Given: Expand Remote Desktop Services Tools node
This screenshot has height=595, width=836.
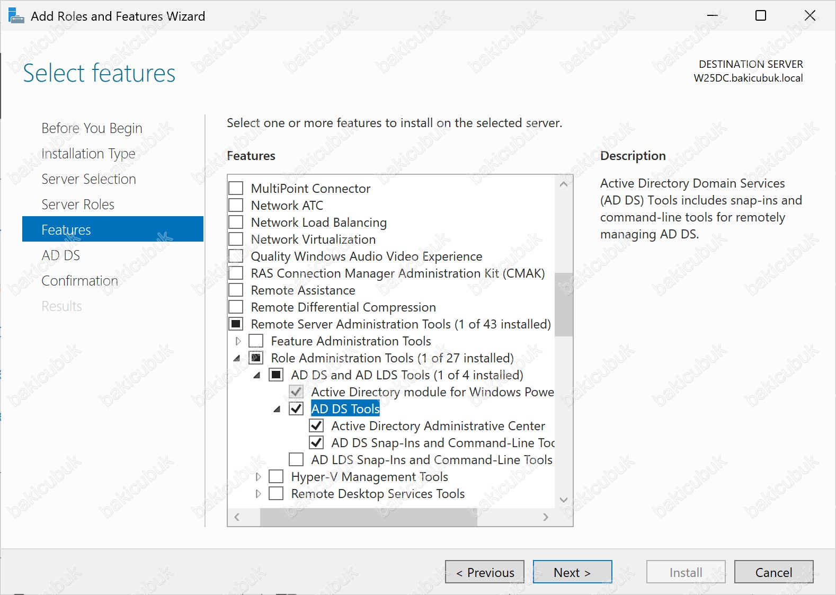Looking at the screenshot, I should [258, 494].
